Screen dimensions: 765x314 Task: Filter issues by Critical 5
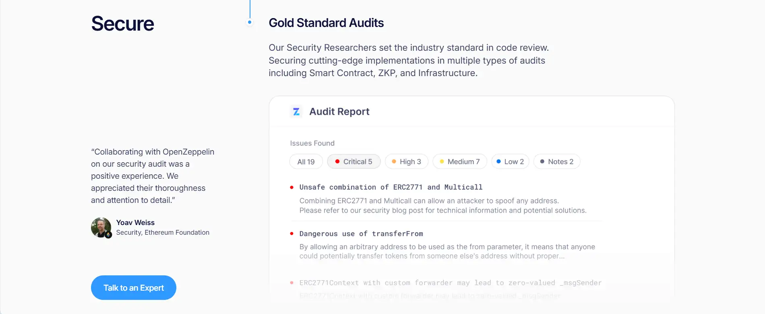354,162
